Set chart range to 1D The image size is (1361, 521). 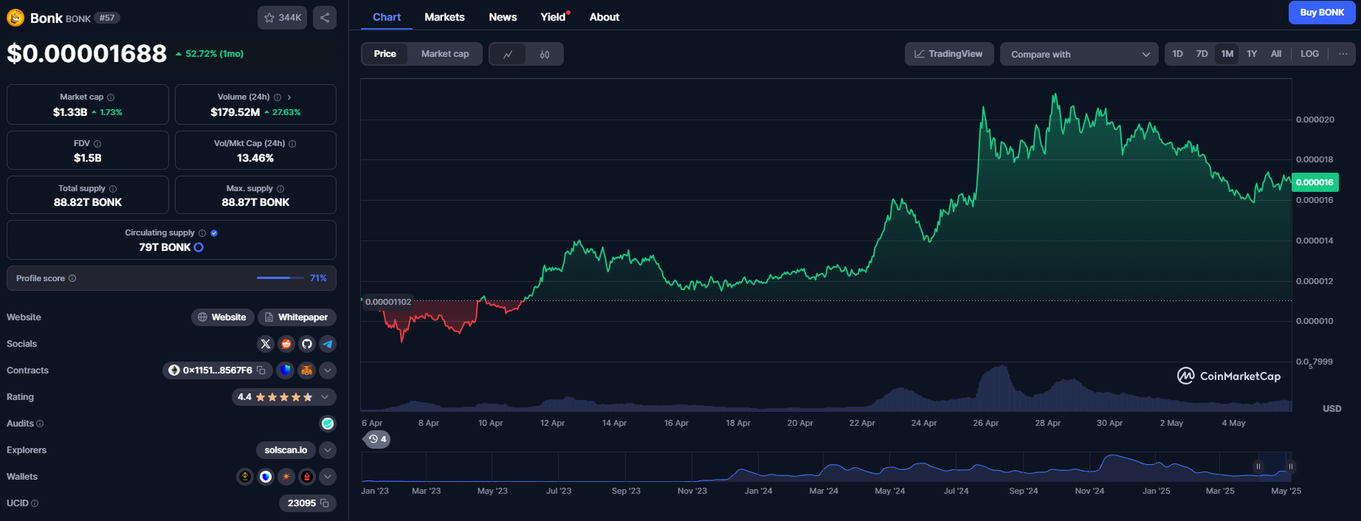click(1178, 54)
